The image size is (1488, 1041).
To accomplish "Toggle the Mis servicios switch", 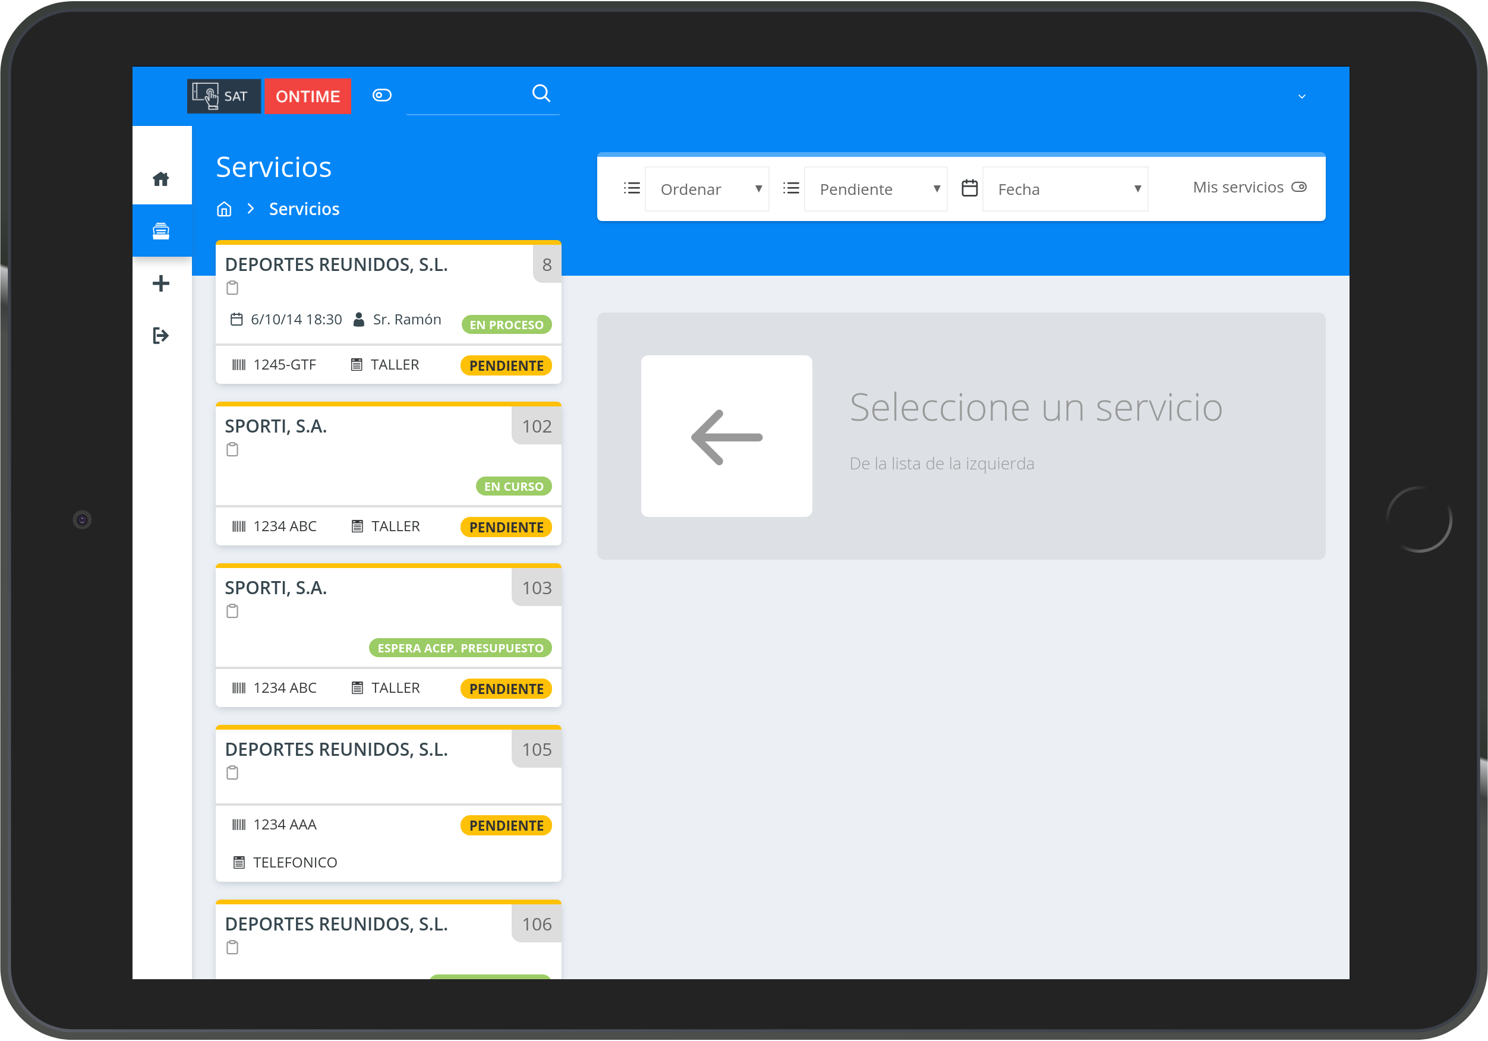I will tap(1299, 187).
